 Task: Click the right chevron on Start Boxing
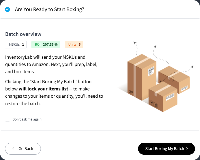click(187, 149)
